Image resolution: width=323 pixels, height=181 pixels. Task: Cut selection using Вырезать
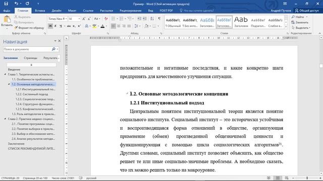22,17
